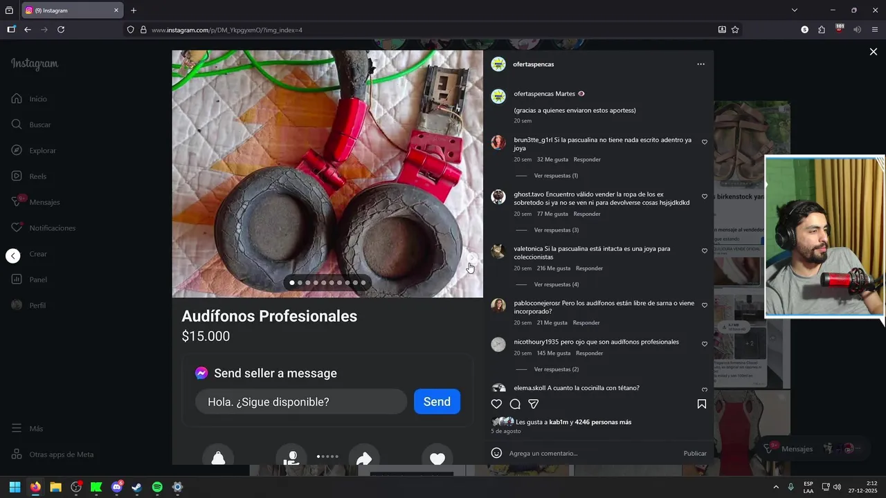This screenshot has width=886, height=498.
Task: Expand Ver respuestas (1) under brun3tte_g1rl
Action: pyautogui.click(x=556, y=176)
